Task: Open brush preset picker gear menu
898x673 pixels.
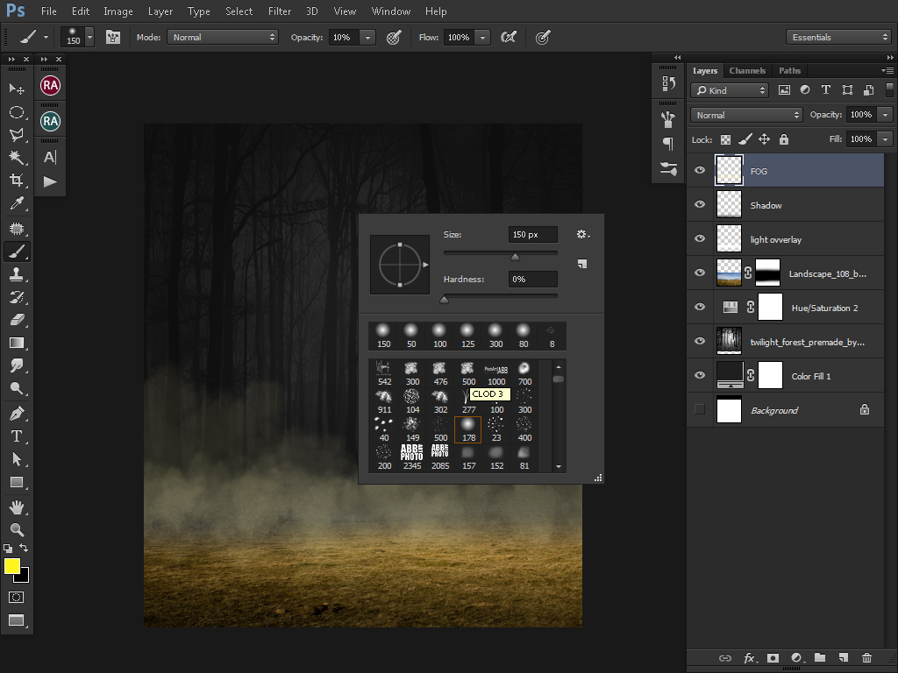Action: pyautogui.click(x=582, y=235)
